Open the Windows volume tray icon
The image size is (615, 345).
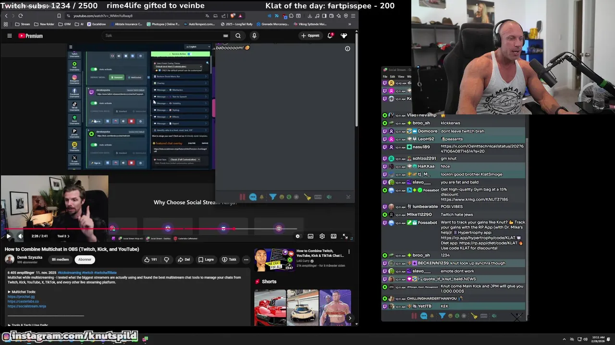[x=585, y=339]
